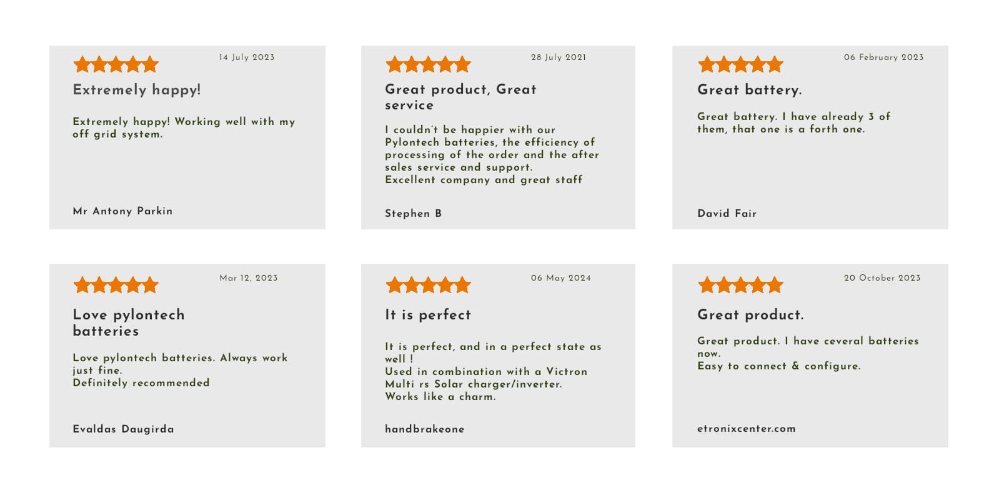Click the stars above It is perfect
This screenshot has width=989, height=495.
(x=428, y=285)
